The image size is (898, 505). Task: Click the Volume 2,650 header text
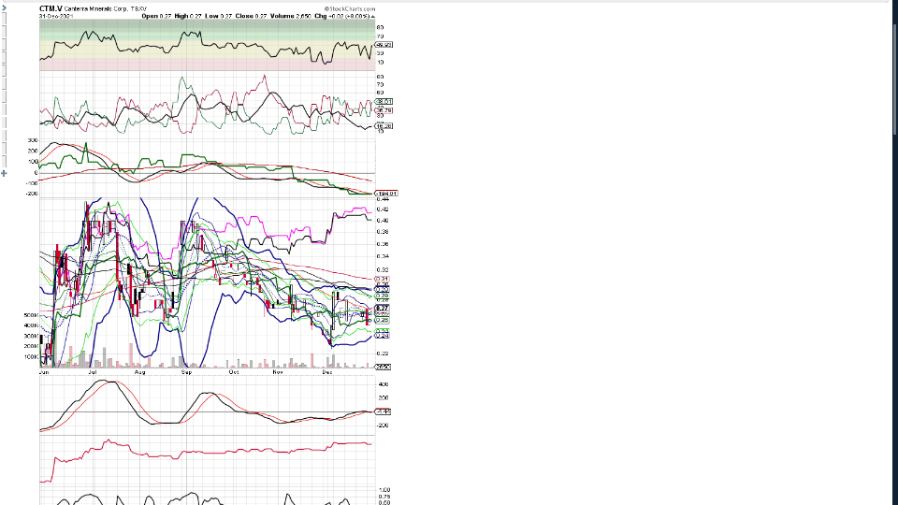point(292,17)
